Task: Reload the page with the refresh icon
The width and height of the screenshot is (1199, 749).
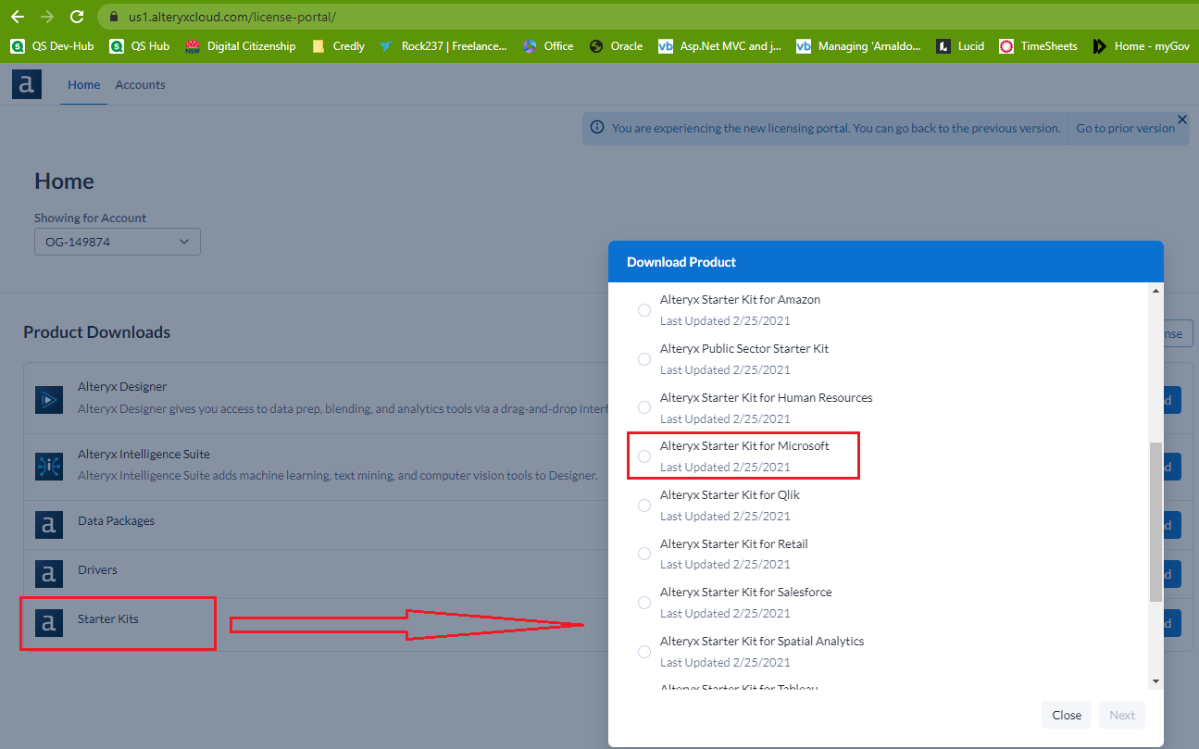Action: (x=77, y=16)
